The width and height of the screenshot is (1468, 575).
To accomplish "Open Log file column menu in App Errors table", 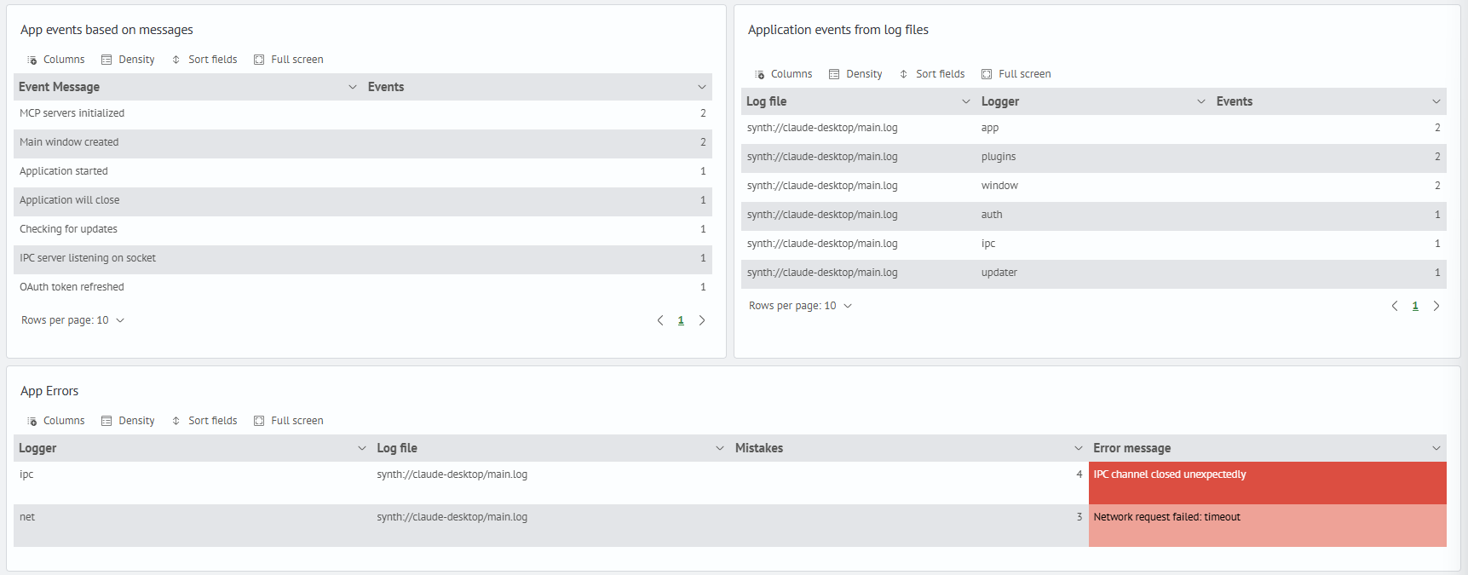I will point(720,448).
